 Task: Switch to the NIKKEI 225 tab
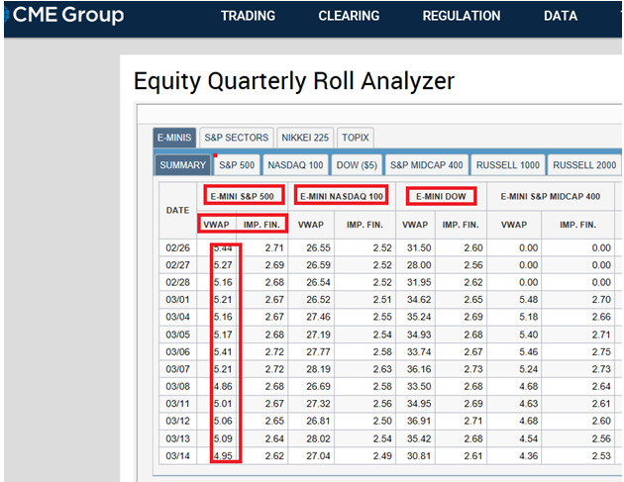(x=305, y=138)
